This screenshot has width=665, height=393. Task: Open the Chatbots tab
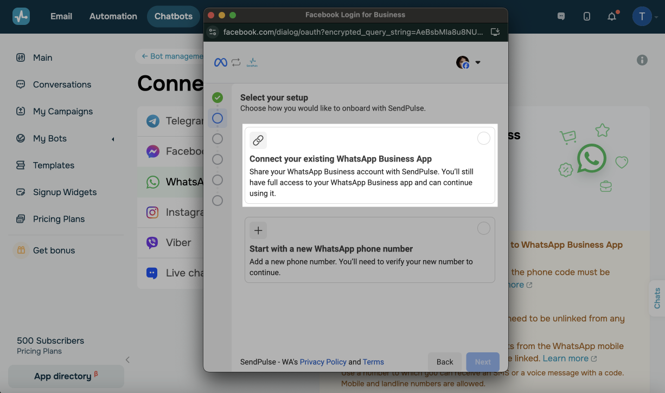[174, 16]
